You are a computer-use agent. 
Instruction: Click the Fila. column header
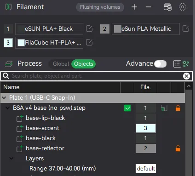click(145, 87)
